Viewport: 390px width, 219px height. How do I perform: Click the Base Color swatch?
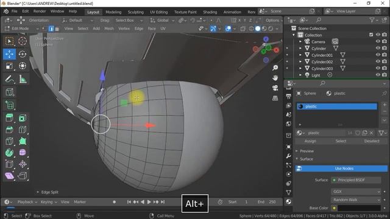(x=359, y=208)
